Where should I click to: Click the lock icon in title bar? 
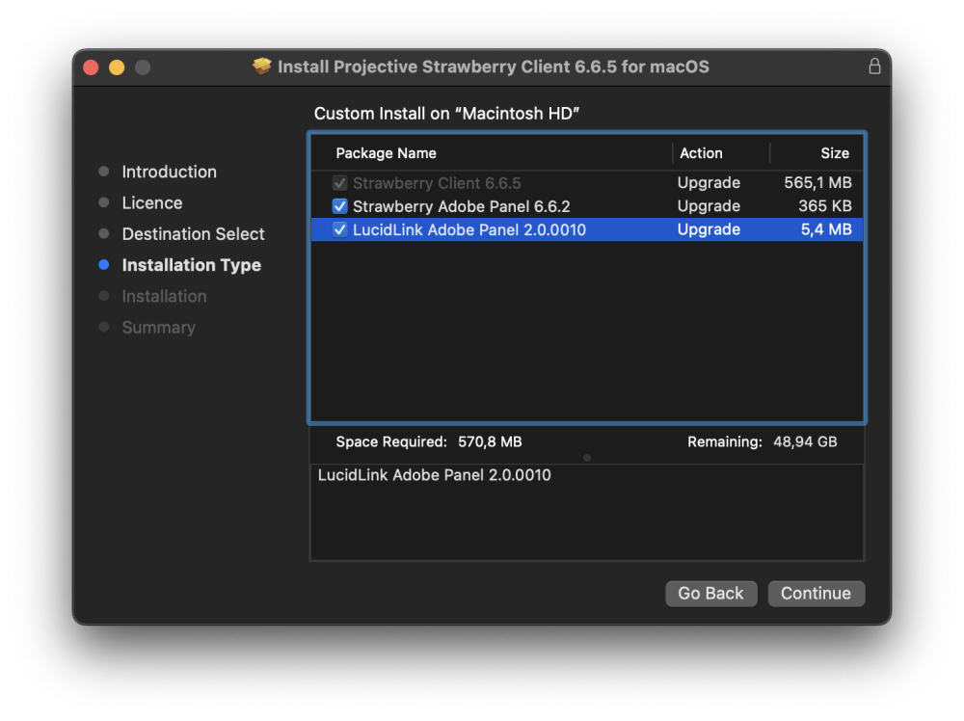(x=874, y=67)
